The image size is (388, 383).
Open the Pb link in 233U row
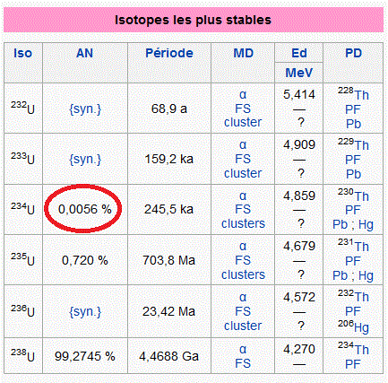[x=354, y=174]
